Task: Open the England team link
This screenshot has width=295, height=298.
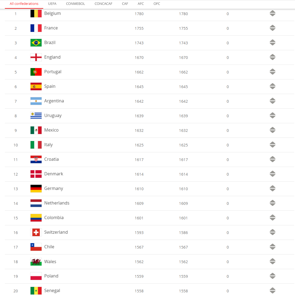Action: pyautogui.click(x=52, y=57)
